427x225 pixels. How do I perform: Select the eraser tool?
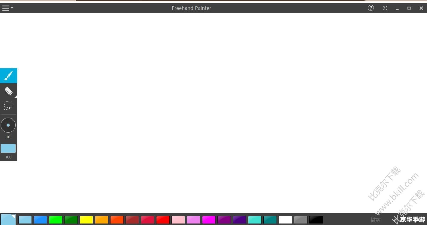(8, 91)
